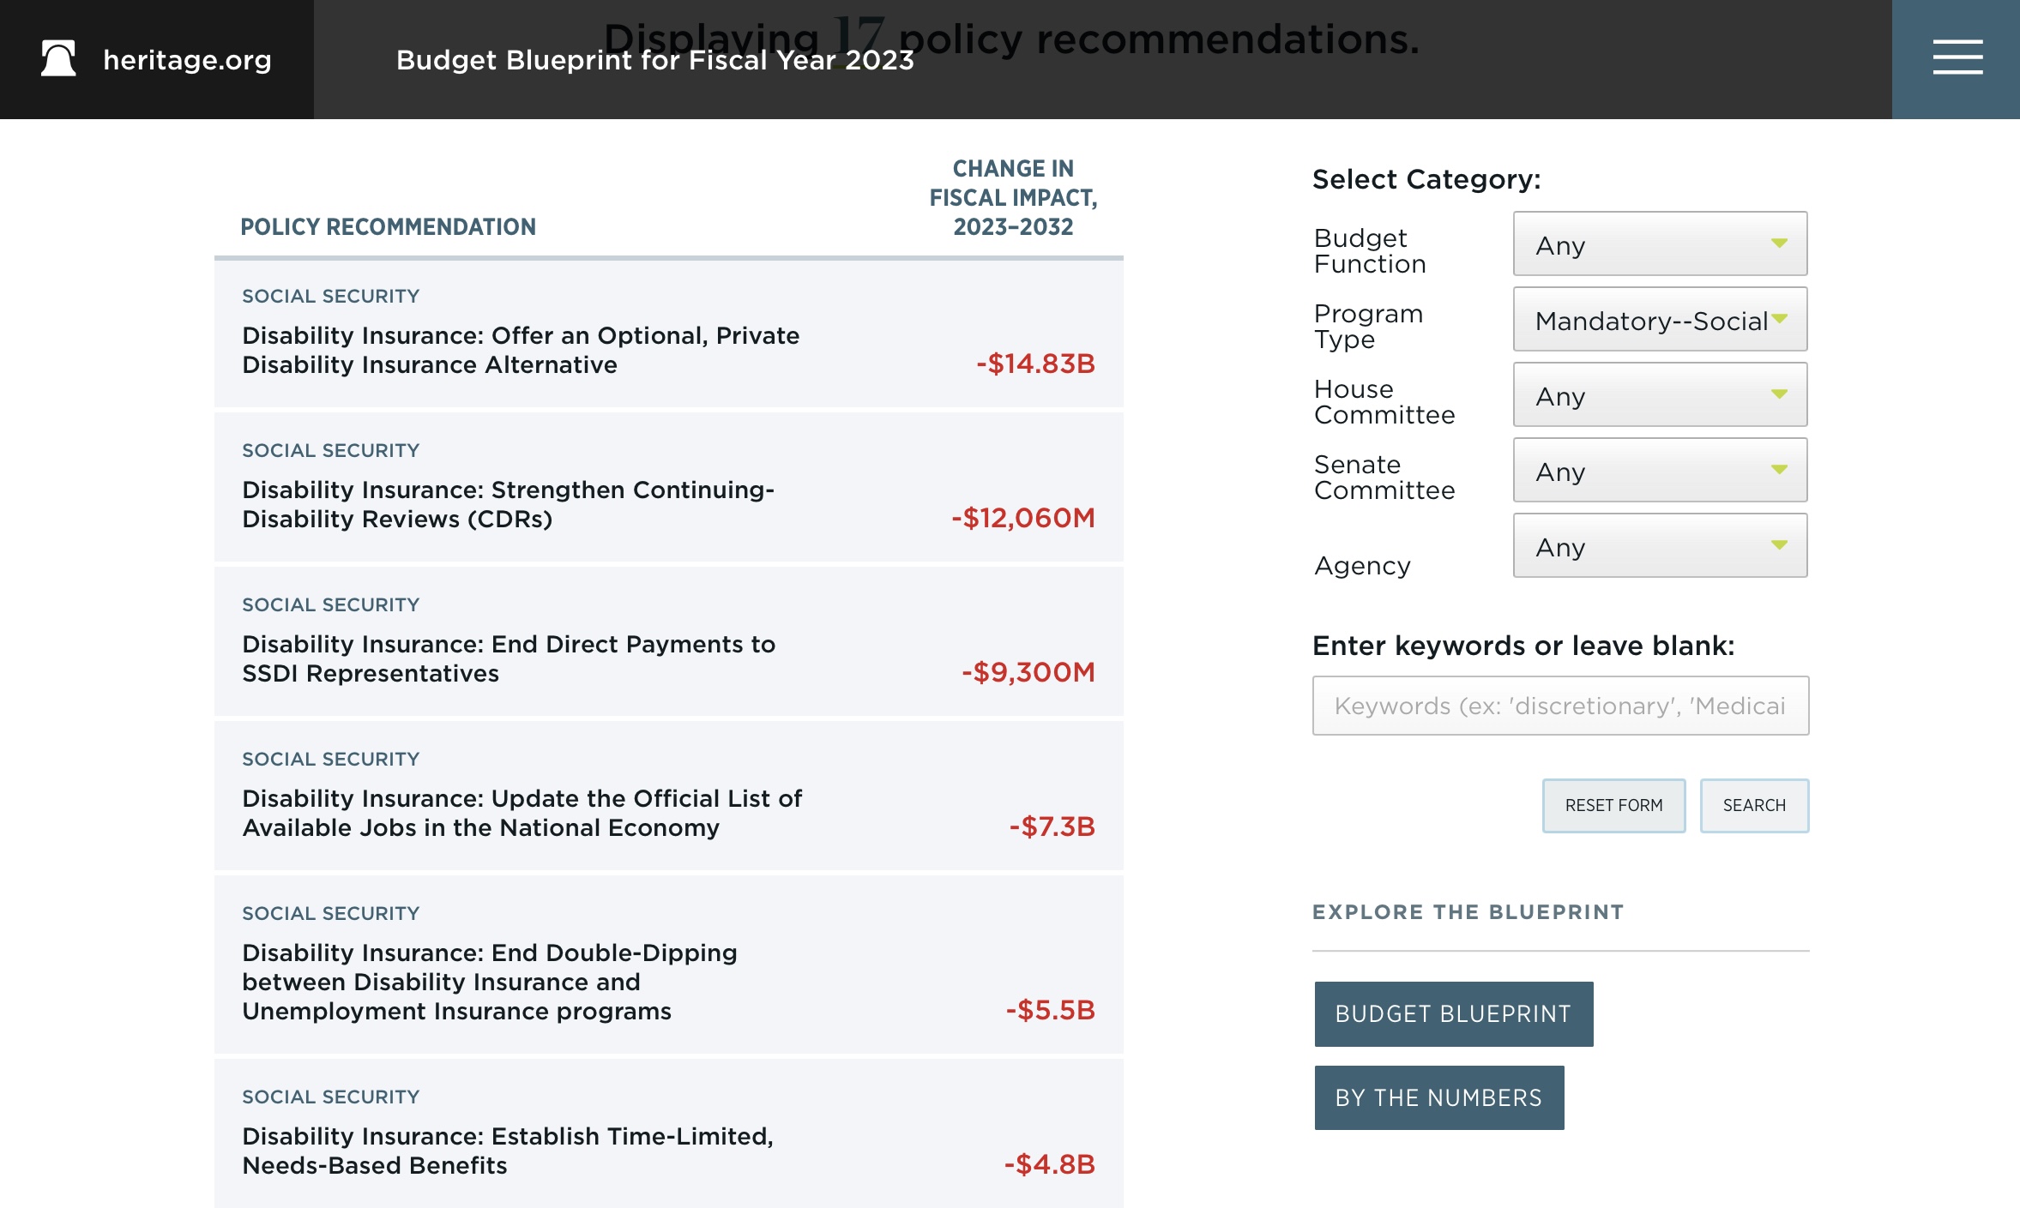Click the heritage.org site link
The image size is (2020, 1208).
(x=187, y=60)
